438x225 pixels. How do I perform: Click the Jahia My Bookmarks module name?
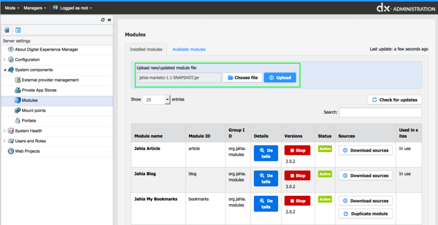pos(156,199)
